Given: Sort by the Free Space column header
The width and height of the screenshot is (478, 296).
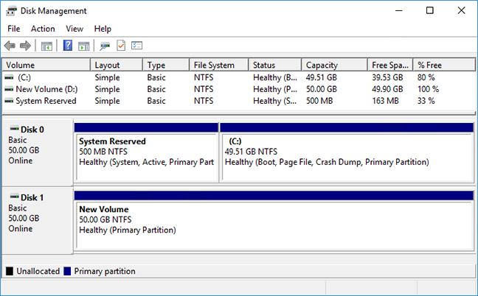Looking at the screenshot, I should 390,65.
